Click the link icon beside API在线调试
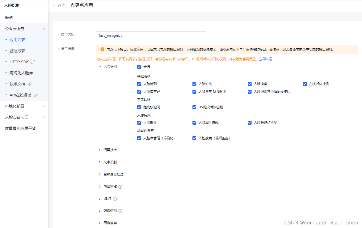Viewport: 362px width, 228px height. click(36, 95)
